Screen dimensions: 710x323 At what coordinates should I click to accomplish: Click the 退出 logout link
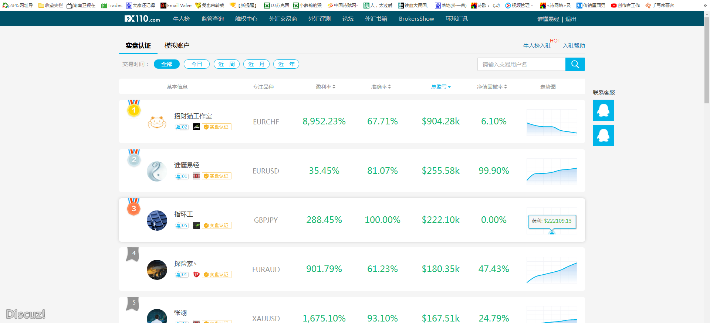pos(571,19)
